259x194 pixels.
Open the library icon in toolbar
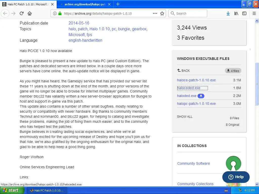[236, 13]
